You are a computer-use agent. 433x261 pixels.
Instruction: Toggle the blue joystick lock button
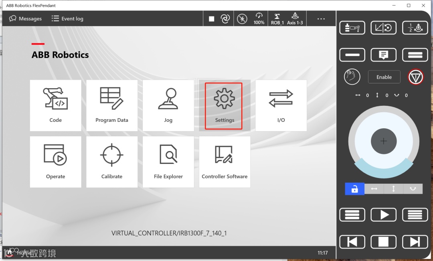point(354,189)
